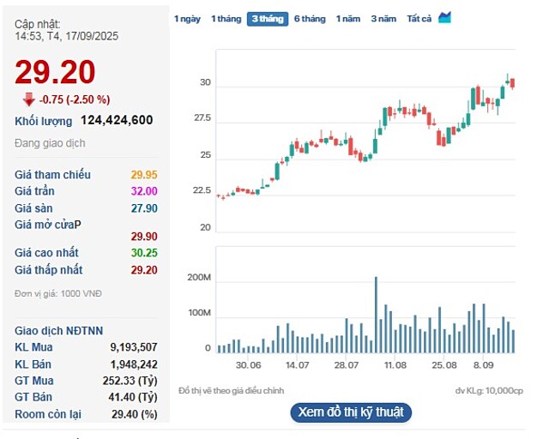Click the area chart icon beside Tất cả
The image size is (549, 439).
point(444,17)
